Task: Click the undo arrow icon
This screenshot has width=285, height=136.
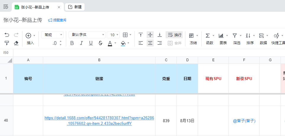Action: (x=7, y=35)
